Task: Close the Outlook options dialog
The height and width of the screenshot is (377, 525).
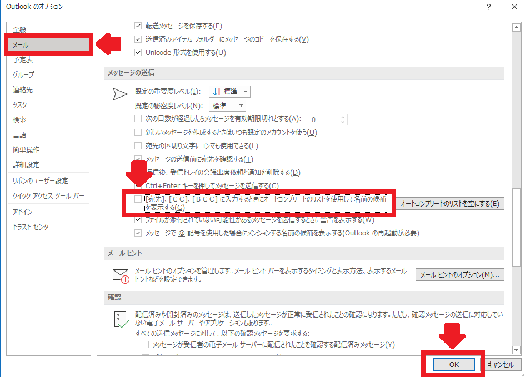Action: pyautogui.click(x=514, y=7)
